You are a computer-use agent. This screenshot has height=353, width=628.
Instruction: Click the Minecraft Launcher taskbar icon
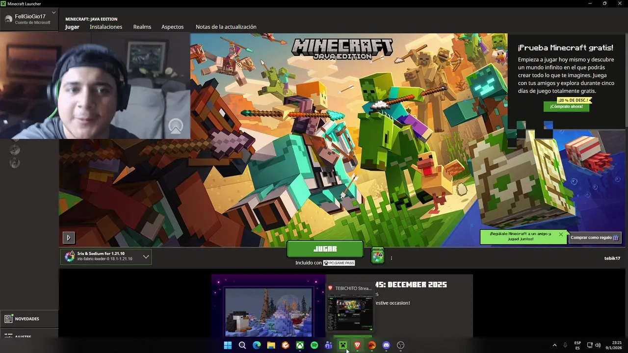343,345
